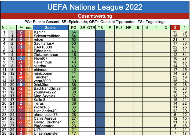
Task: Select the "Moe Szyslak" player cell
Action: [43, 96]
